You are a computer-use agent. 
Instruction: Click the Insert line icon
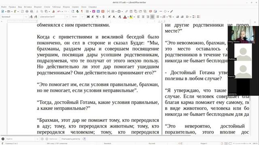[161, 11]
